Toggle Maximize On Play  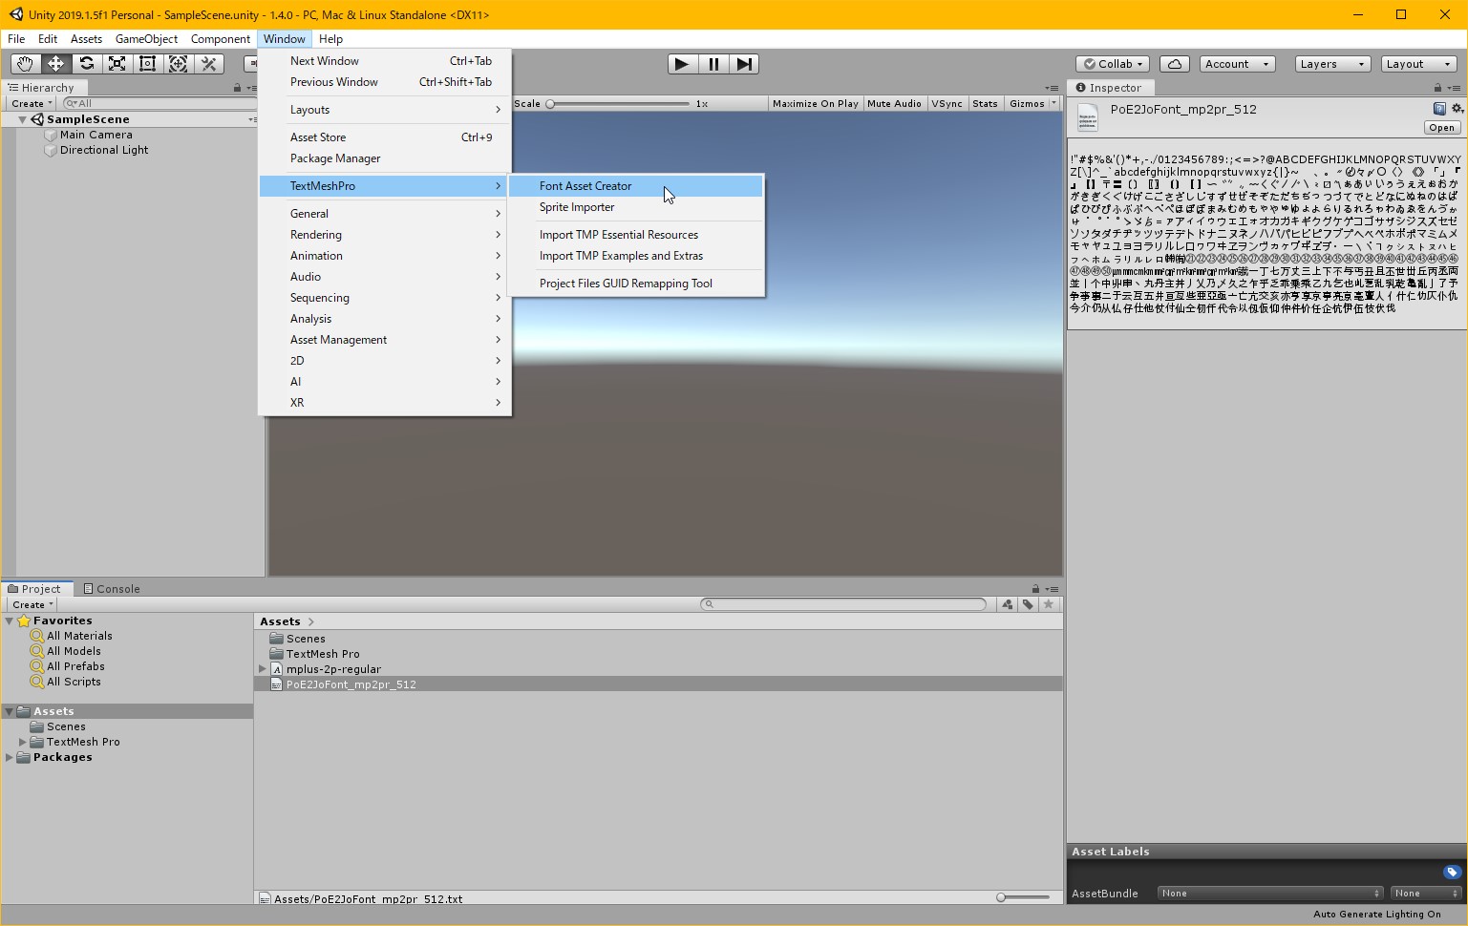pyautogui.click(x=815, y=103)
